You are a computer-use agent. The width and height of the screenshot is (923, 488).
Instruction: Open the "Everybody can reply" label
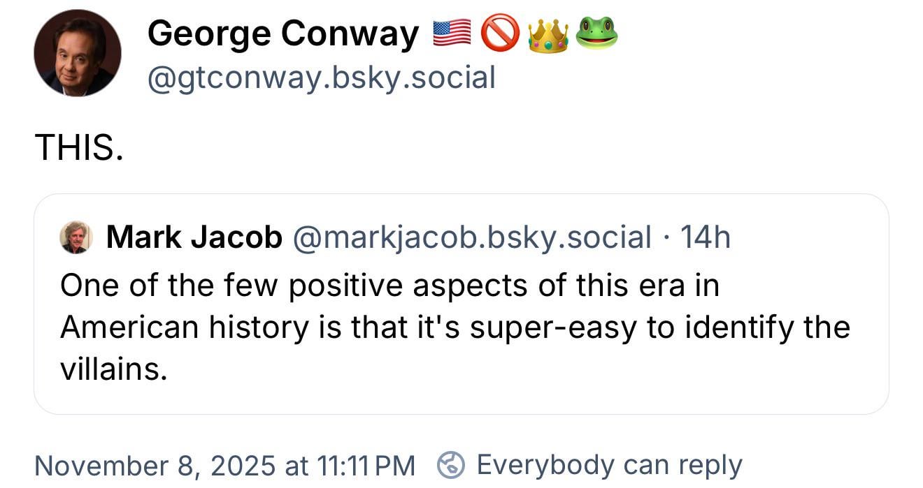click(608, 465)
